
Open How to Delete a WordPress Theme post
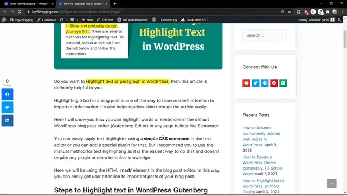tap(262, 165)
